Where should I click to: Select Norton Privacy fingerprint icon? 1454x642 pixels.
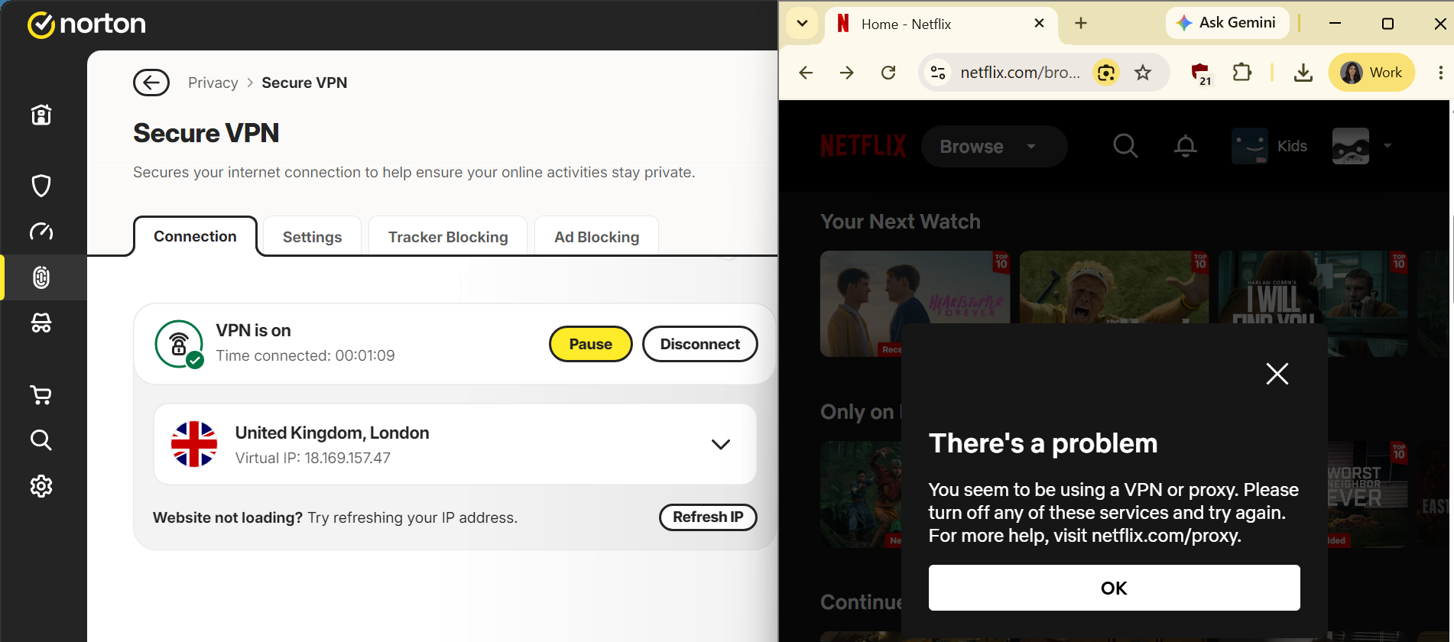pyautogui.click(x=41, y=277)
